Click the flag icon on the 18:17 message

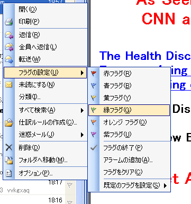[x=70, y=185]
